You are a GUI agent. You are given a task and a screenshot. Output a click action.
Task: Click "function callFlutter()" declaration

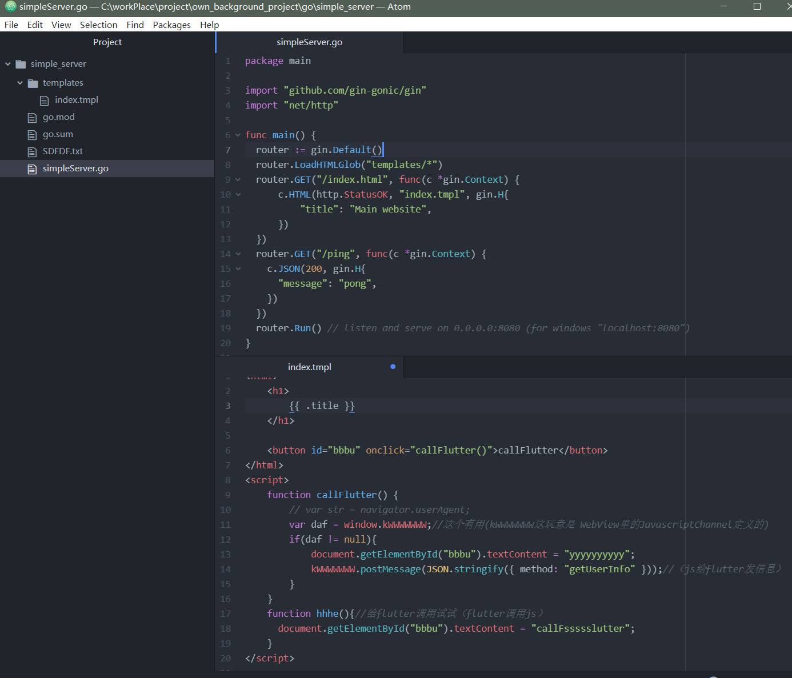click(x=327, y=495)
